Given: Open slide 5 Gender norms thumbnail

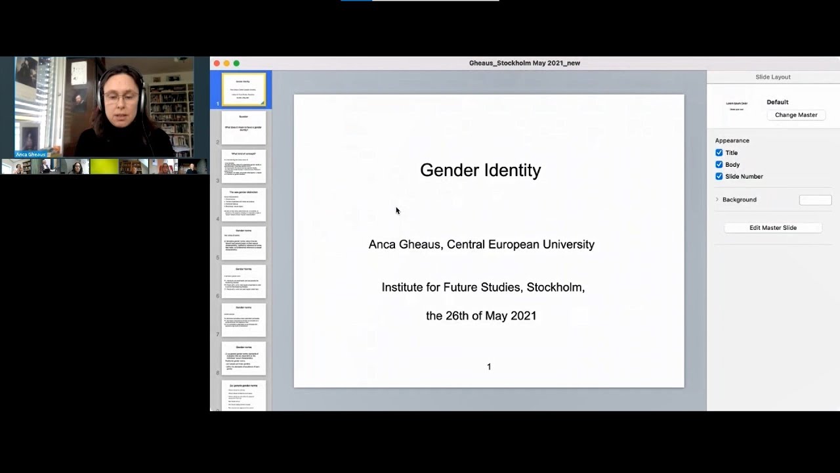Looking at the screenshot, I should click(x=243, y=242).
